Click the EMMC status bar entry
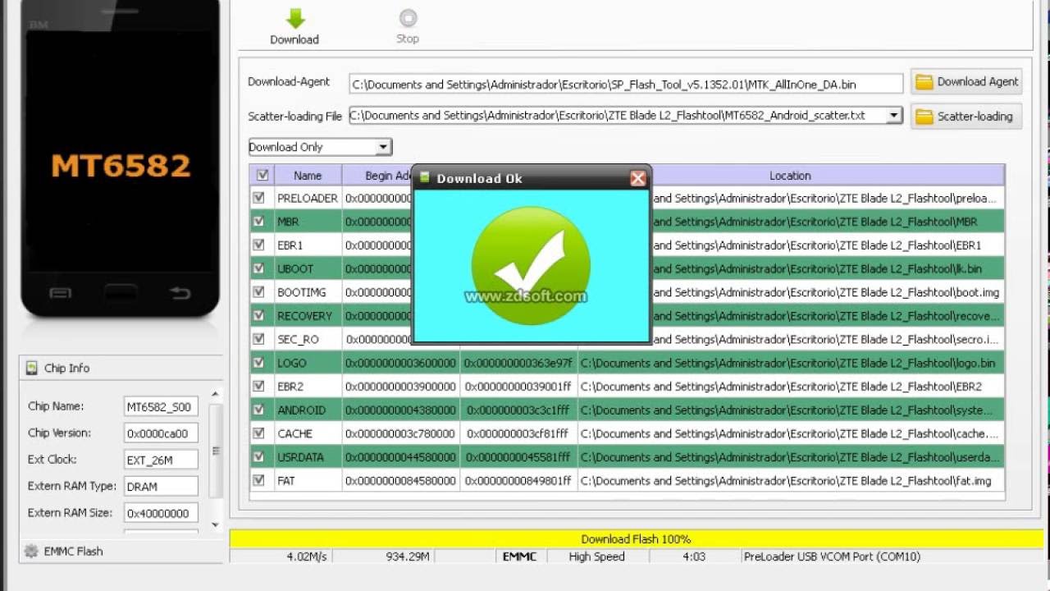The height and width of the screenshot is (591, 1050). click(x=519, y=557)
